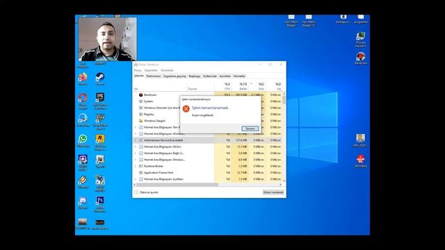Click the Registry process row icon

tap(140, 115)
